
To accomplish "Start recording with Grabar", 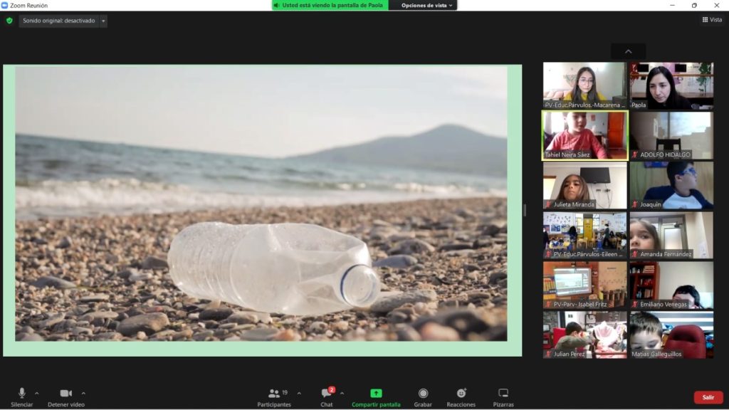I will point(423,394).
